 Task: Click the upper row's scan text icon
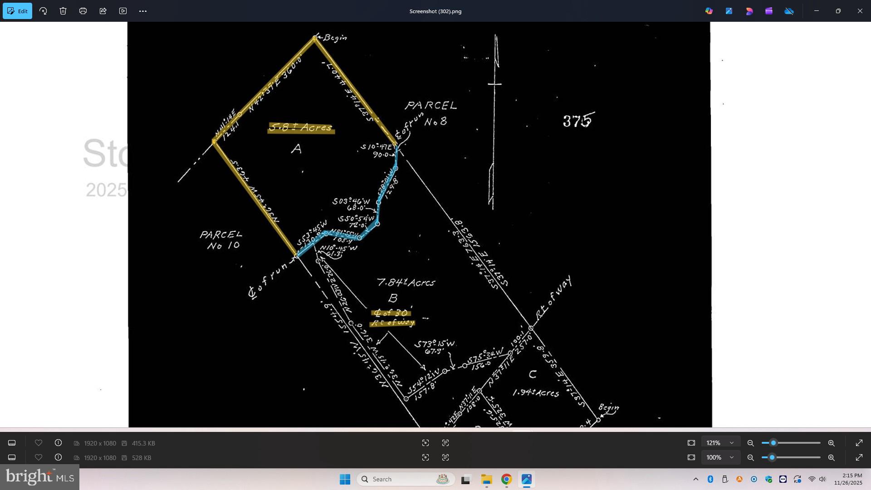(445, 443)
